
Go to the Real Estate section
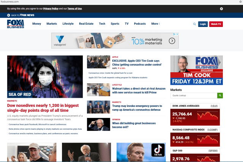[x=86, y=24]
